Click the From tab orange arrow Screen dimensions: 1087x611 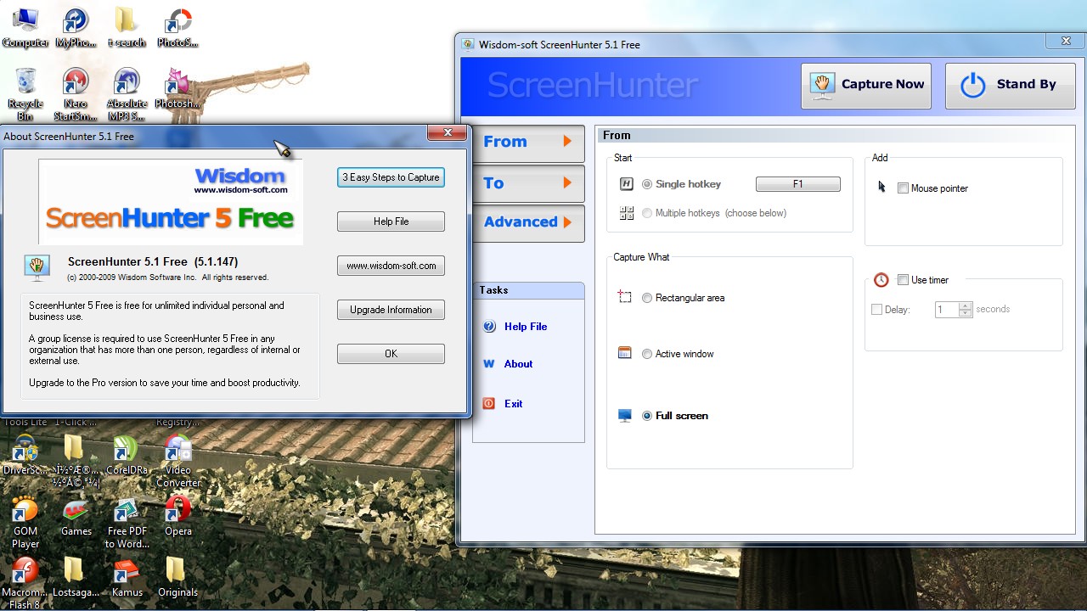pos(567,142)
